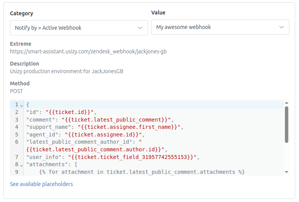Click line number 2 in editor gutter
The width and height of the screenshot is (299, 202).
pos(17,112)
